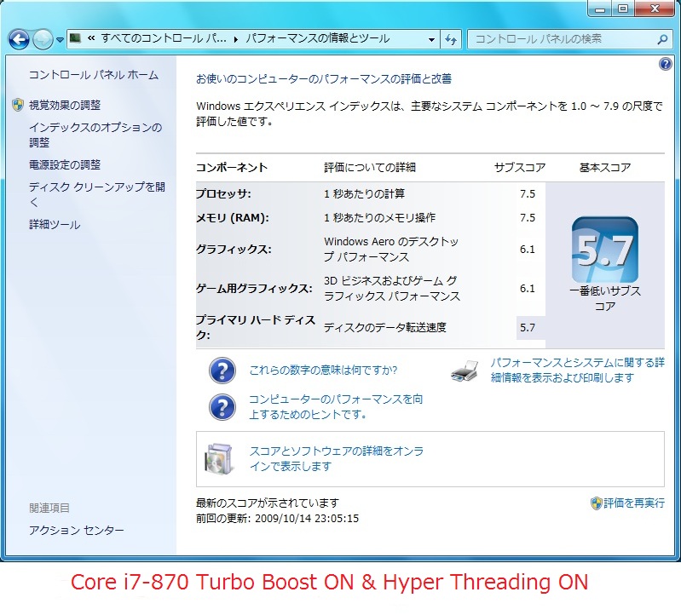Open help with the blue question icon
The height and width of the screenshot is (615, 681).
(x=665, y=64)
